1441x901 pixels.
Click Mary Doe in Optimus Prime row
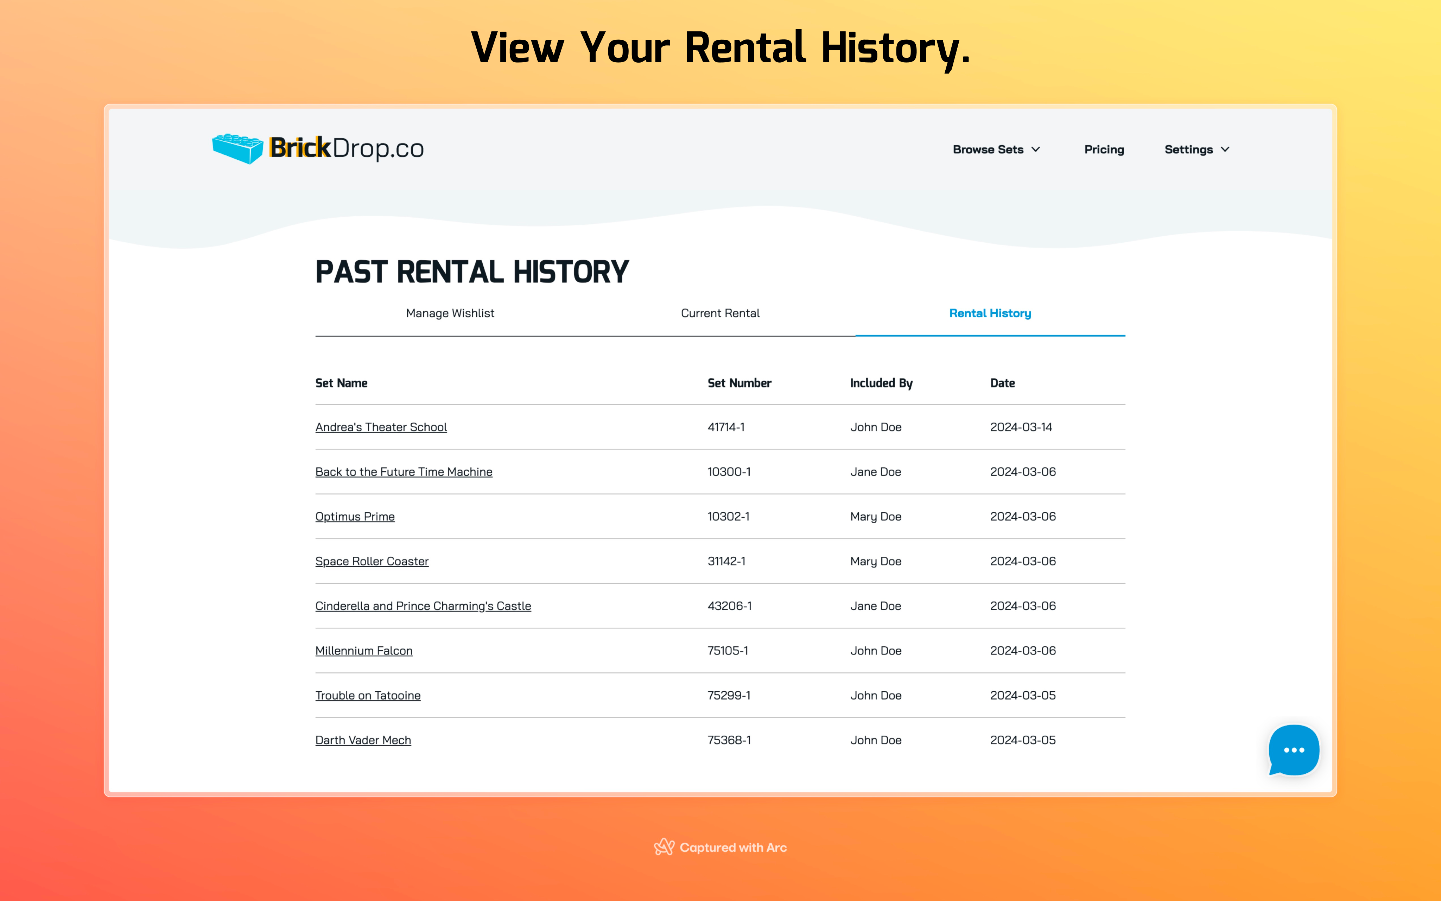click(875, 517)
